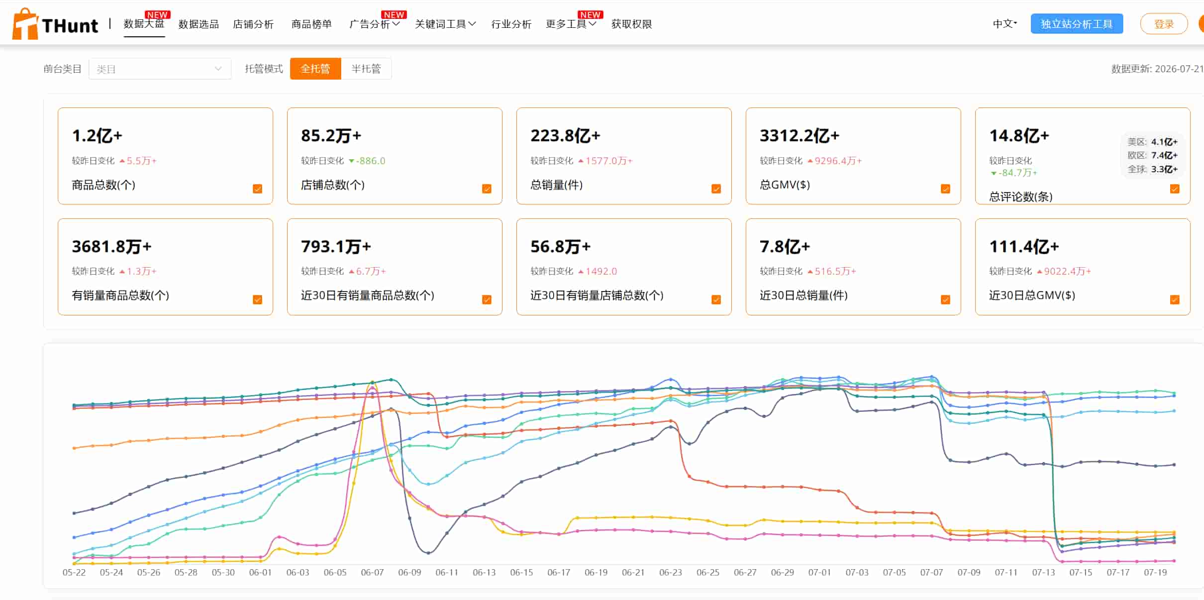Click the 全球: 3.3亿+ region figure
Screen dimensions: 1204x600
tap(1152, 169)
